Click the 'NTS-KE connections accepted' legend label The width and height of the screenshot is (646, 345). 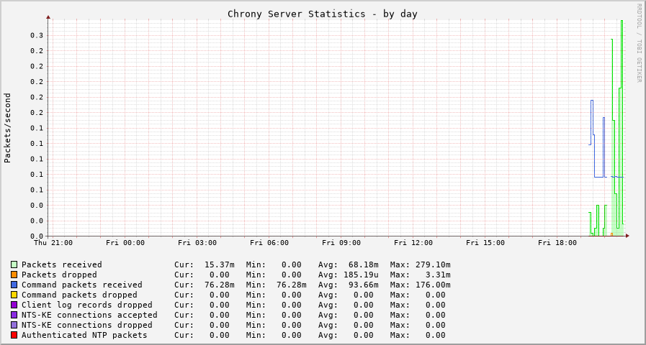[x=89, y=315]
